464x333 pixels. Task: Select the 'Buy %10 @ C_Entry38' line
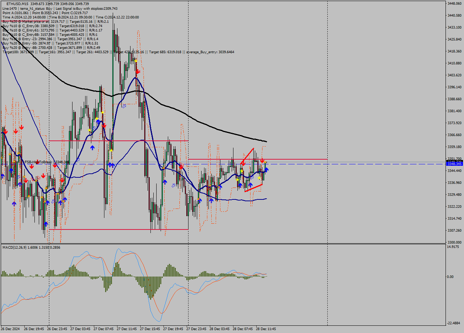point(52,26)
